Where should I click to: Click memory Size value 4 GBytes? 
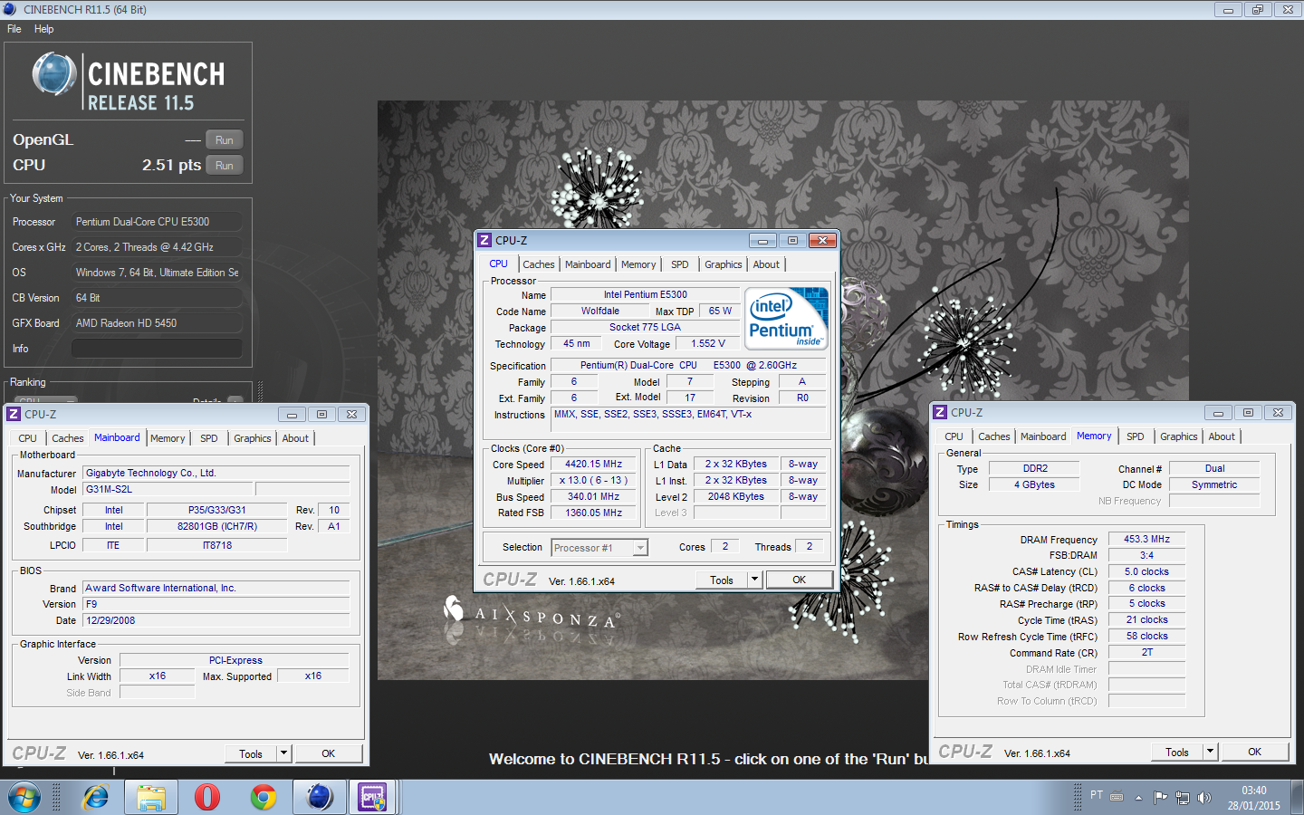1034,484
